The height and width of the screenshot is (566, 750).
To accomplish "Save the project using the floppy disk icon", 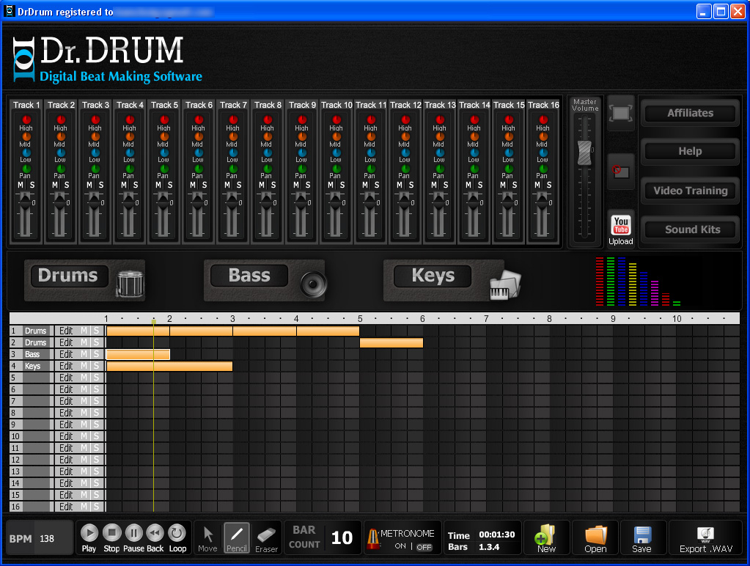I will pos(641,534).
